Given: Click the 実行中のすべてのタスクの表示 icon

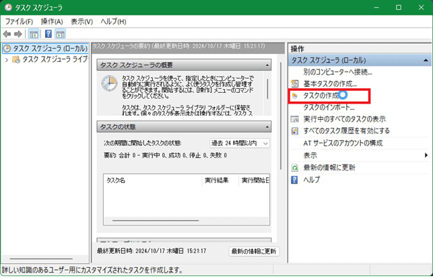Looking at the screenshot, I should (294, 119).
